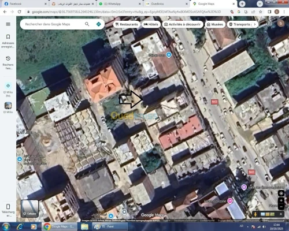Open recent searches history icon

tap(8, 58)
